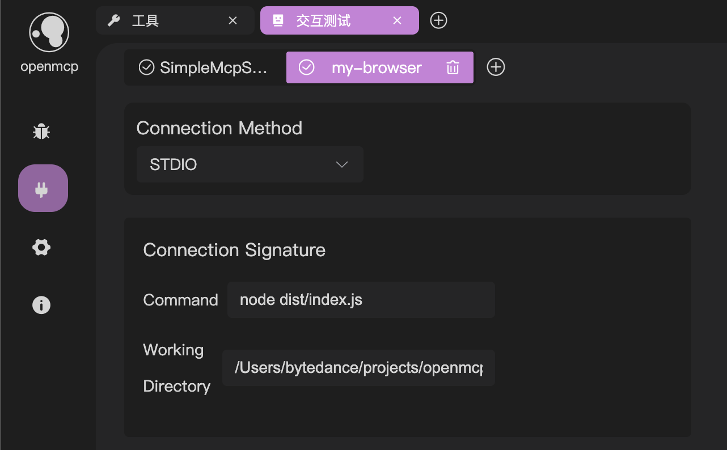
Task: Add new top tab with plus icon
Action: point(438,20)
